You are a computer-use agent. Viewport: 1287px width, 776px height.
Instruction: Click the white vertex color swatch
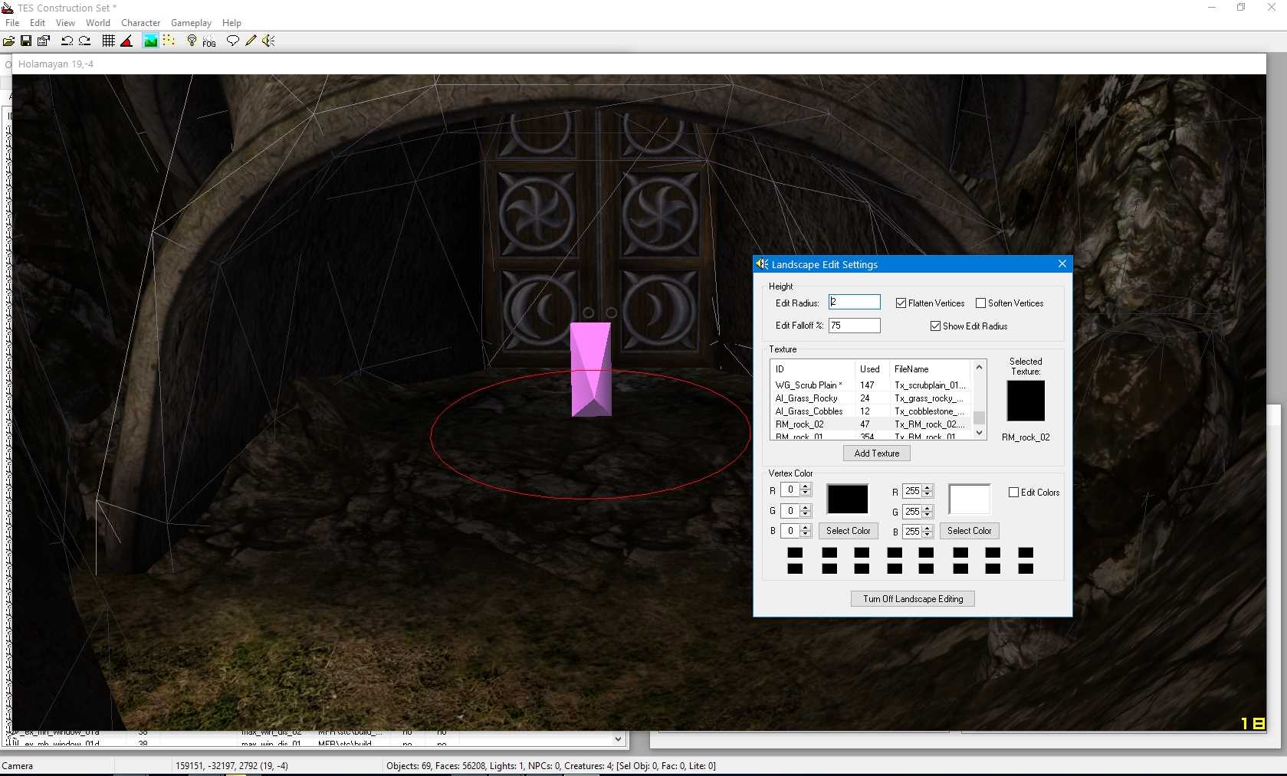[x=969, y=499]
